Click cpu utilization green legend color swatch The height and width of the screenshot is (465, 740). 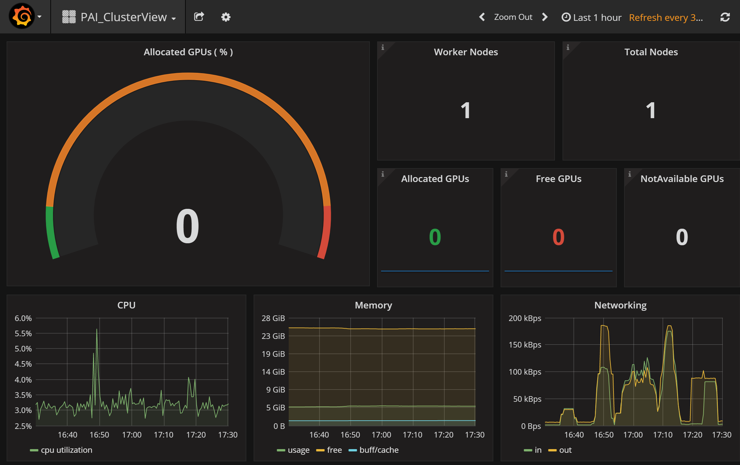34,450
